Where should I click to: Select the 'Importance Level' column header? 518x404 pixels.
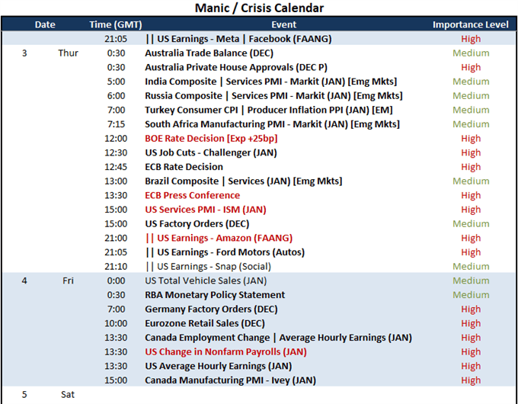point(471,24)
